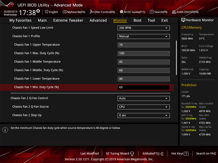
Task: Switch to the Boot tab
Action: (137, 21)
